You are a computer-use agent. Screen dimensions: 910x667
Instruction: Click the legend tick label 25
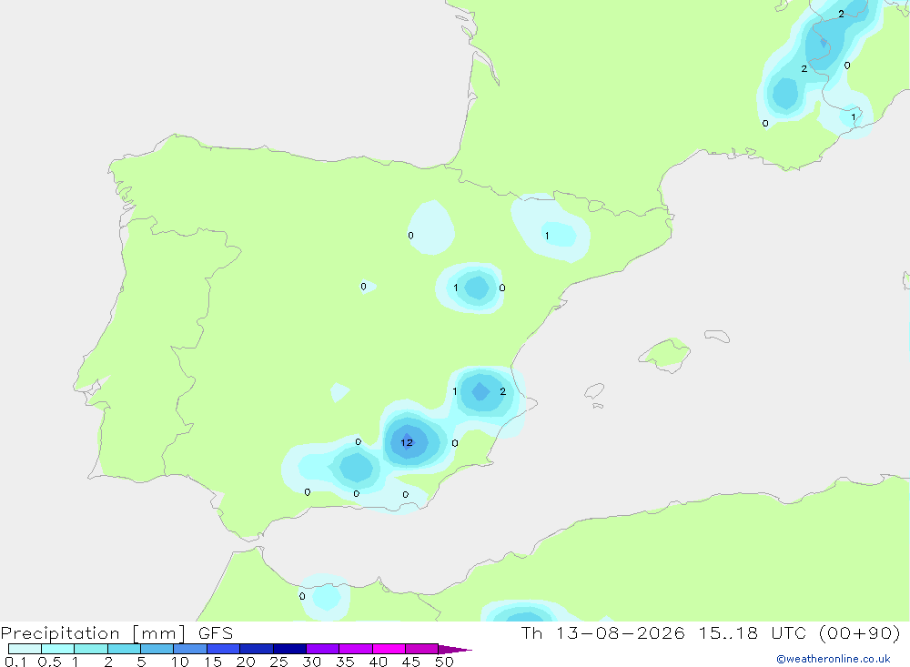pos(278,662)
